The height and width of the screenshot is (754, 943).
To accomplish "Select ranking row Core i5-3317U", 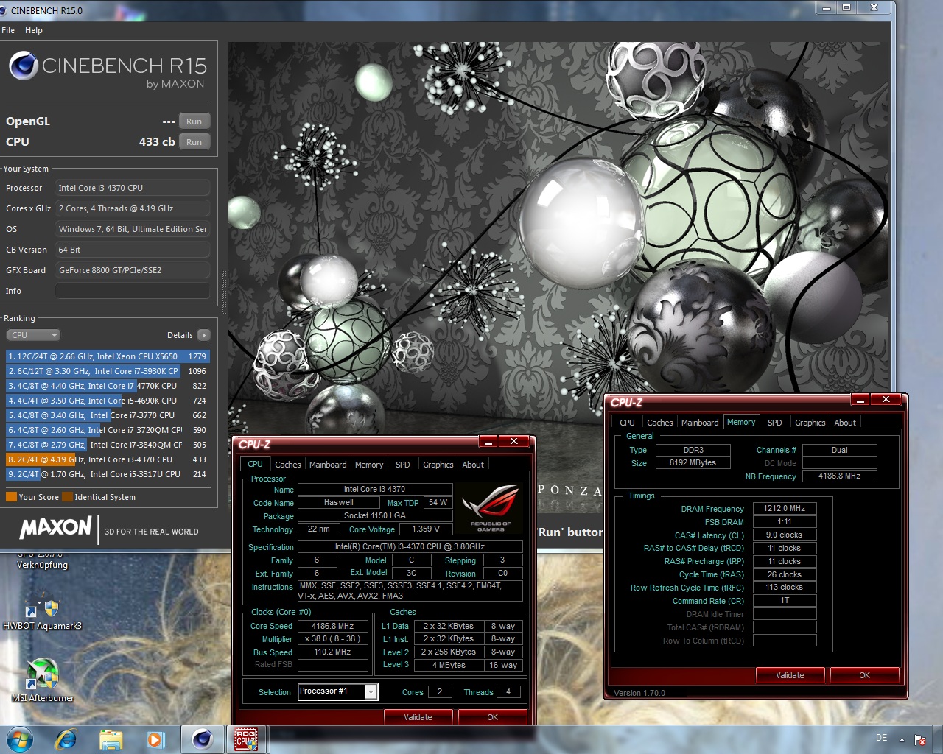I will (x=108, y=474).
